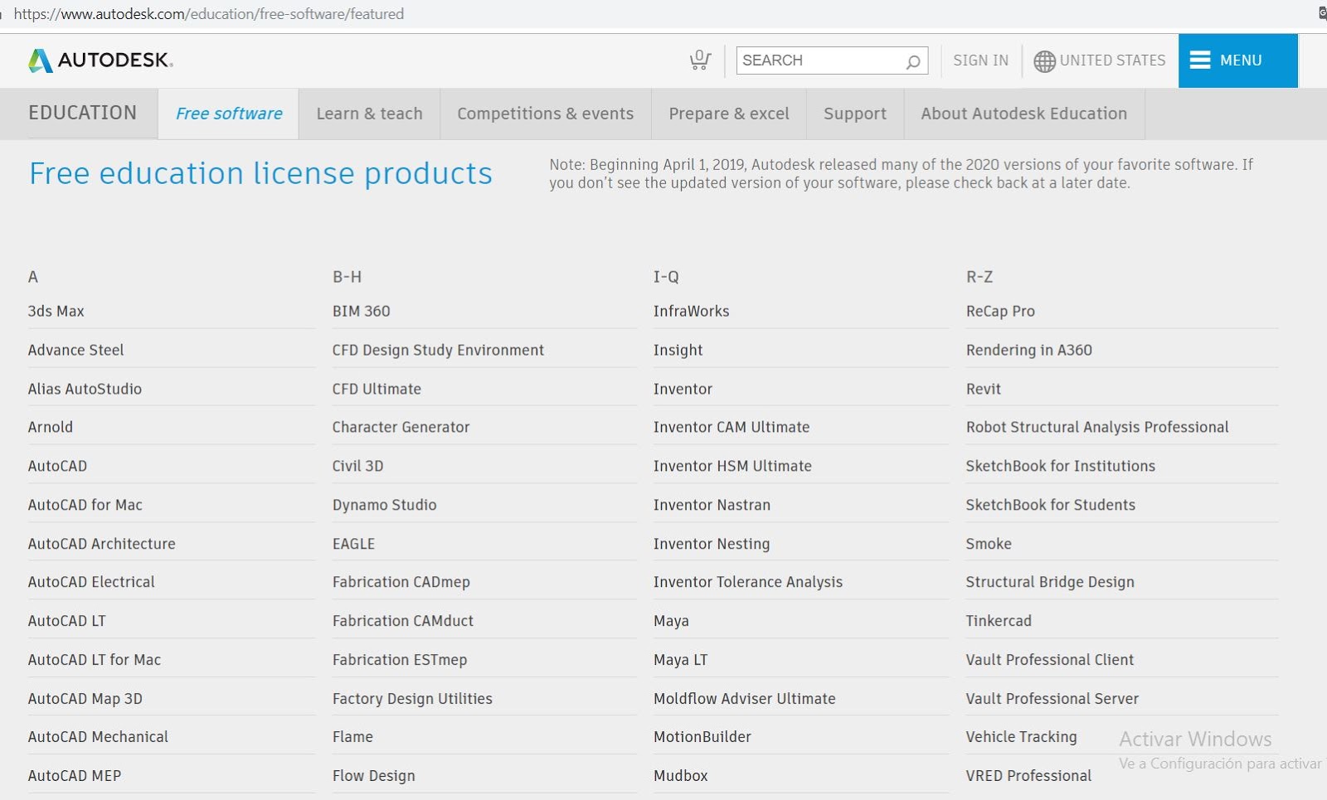Open Inventor Tolerance Analysis

(x=748, y=582)
